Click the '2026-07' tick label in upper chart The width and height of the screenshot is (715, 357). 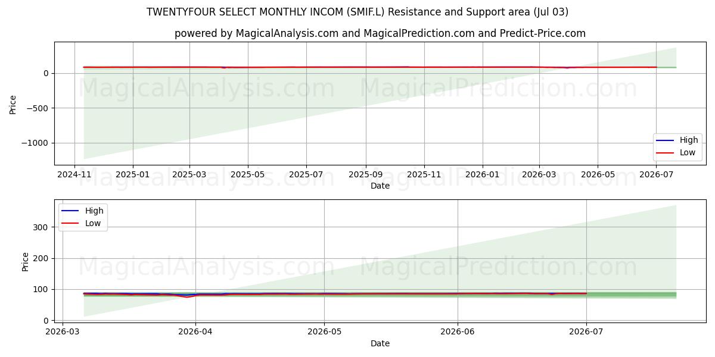[655, 175]
